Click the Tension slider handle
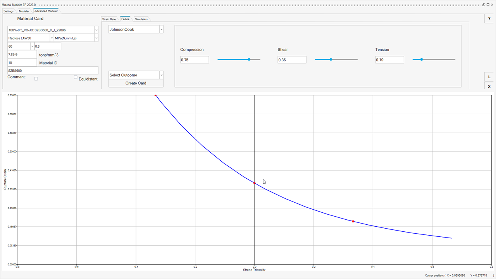Screen dimensions: 496x279 [422, 60]
